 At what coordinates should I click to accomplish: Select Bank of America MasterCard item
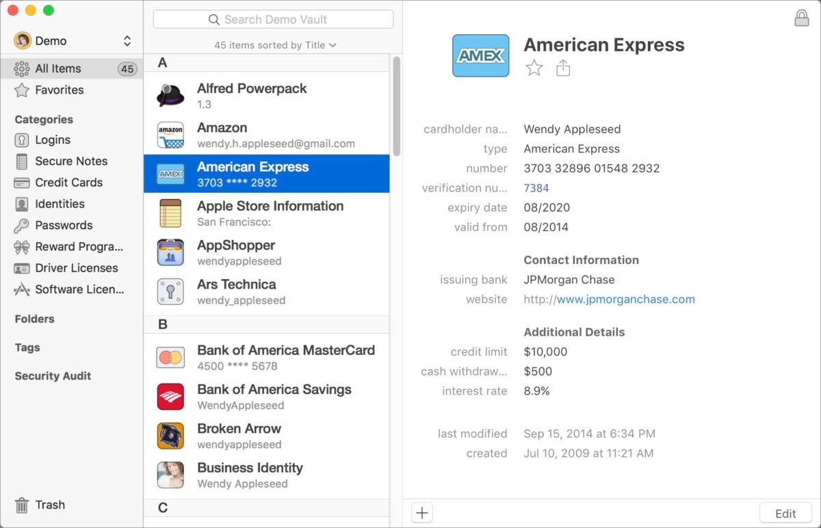click(267, 357)
